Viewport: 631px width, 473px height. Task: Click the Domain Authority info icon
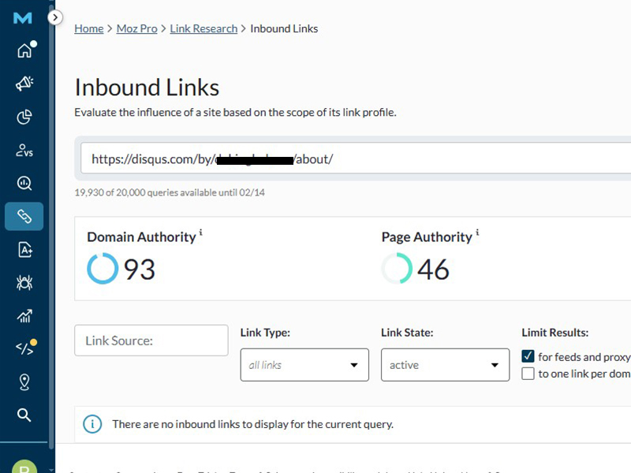(201, 232)
